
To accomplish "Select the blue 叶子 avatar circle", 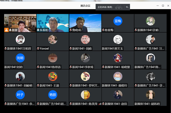I will 20,95.
